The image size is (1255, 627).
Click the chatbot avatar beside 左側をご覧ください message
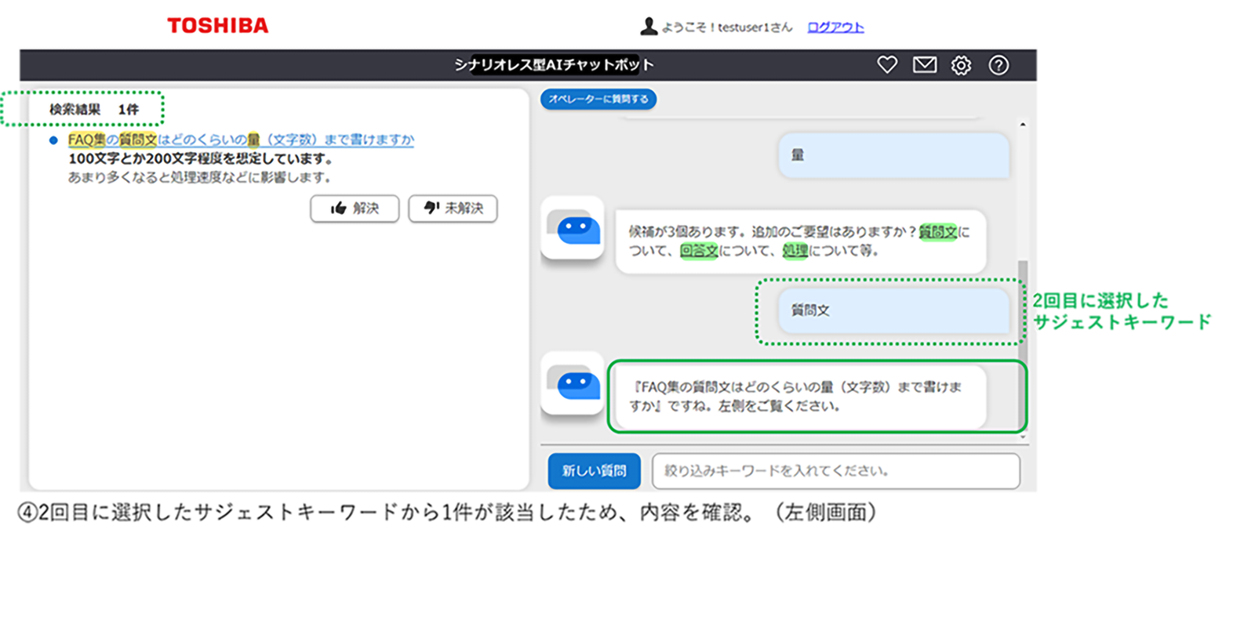pos(573,382)
